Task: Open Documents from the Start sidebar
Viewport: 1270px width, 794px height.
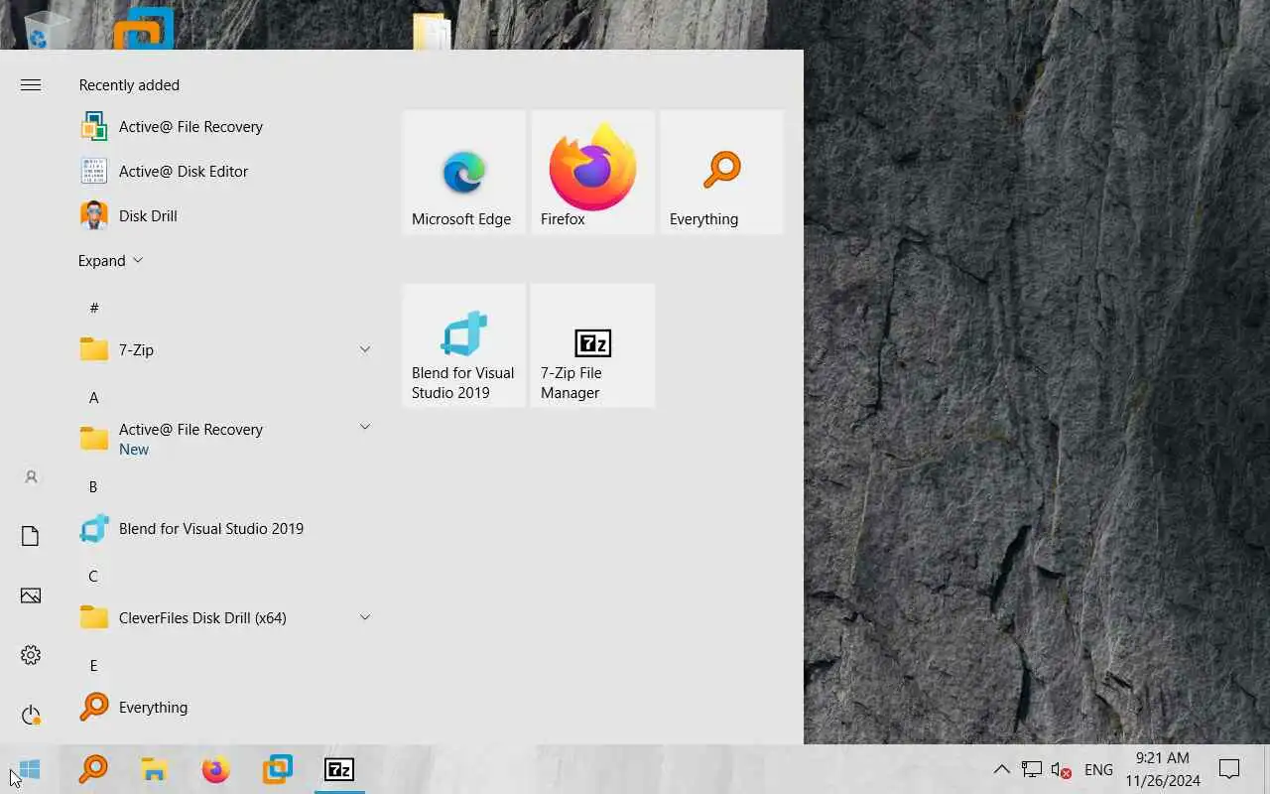Action: [31, 537]
